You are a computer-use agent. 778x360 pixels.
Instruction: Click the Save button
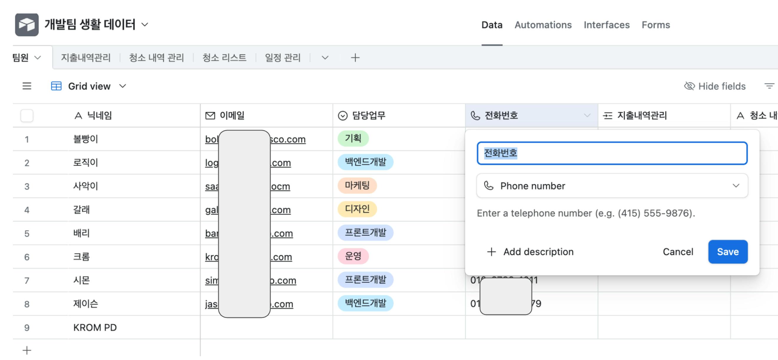728,252
